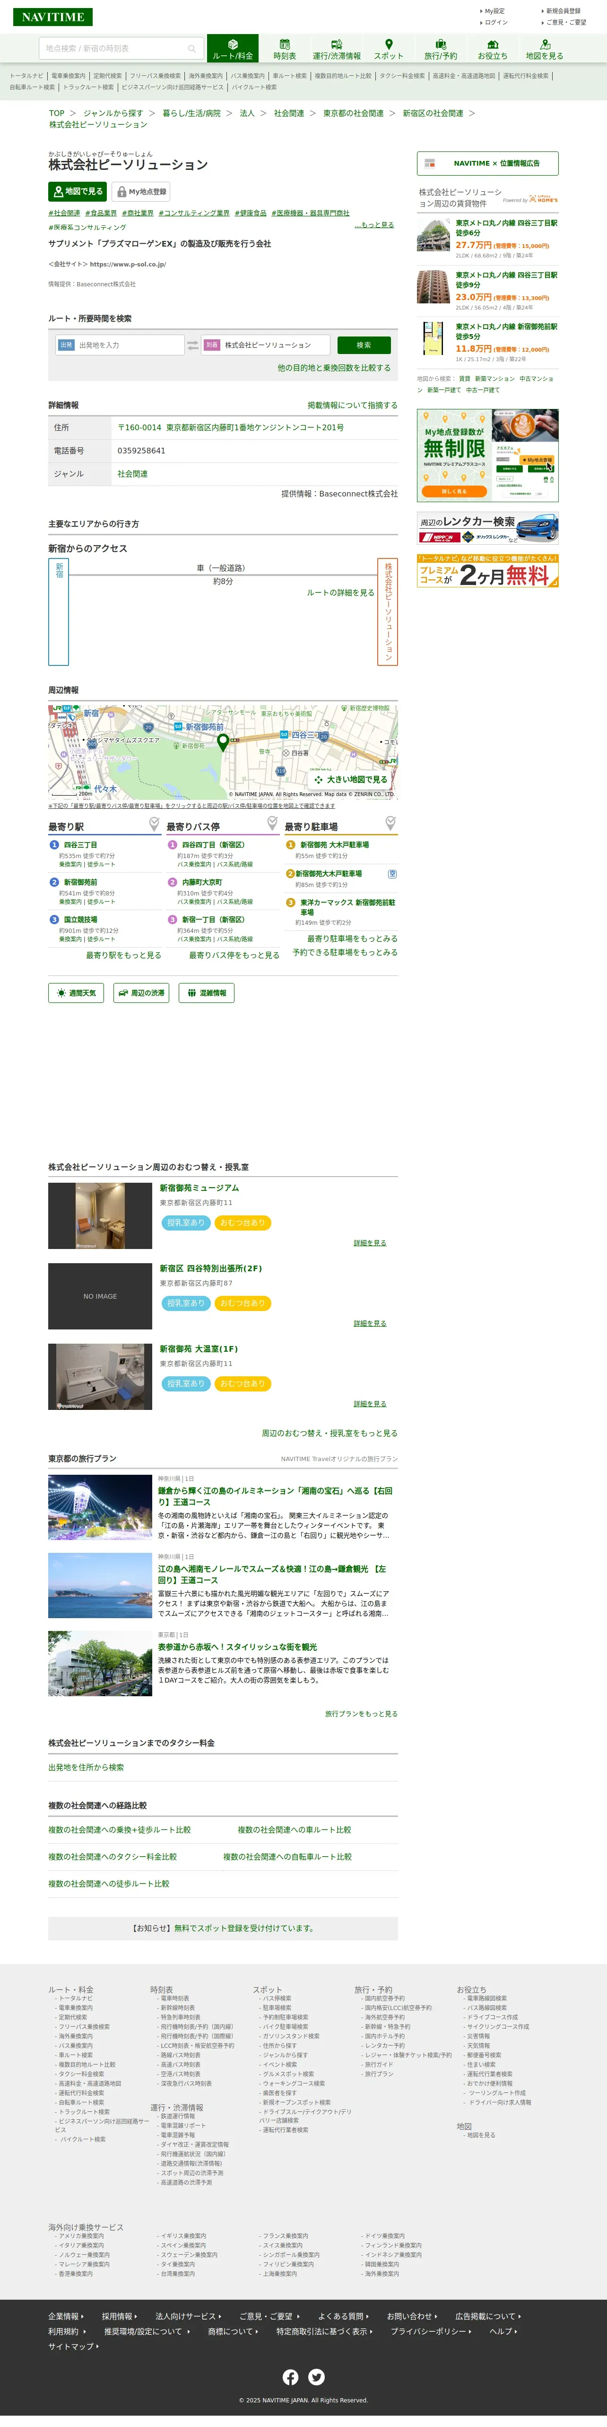
Task: Open the スポット tab
Action: click(x=389, y=49)
